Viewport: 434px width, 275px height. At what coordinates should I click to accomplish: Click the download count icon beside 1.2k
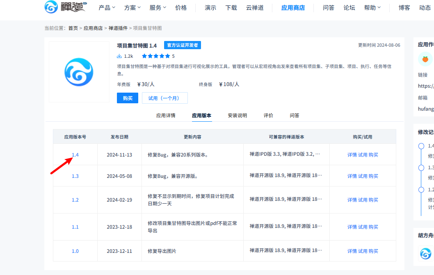point(119,56)
